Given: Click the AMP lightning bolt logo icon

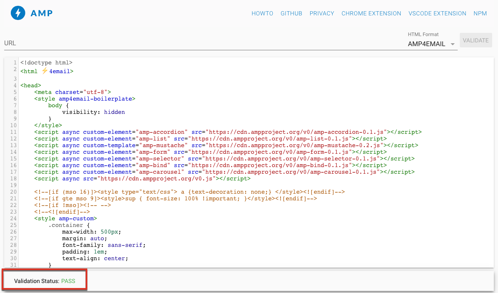Looking at the screenshot, I should 18,13.
